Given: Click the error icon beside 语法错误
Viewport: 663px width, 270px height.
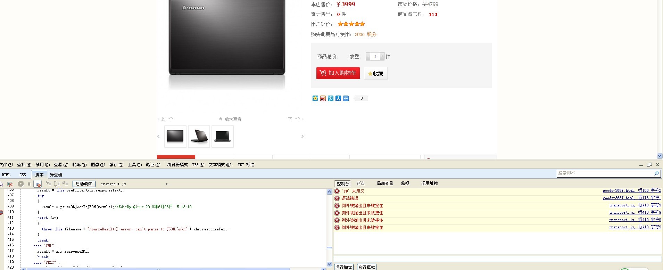Looking at the screenshot, I should tap(337, 198).
